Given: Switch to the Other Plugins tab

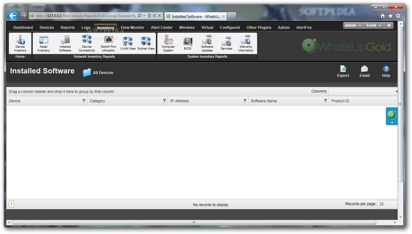Looking at the screenshot, I should point(259,28).
